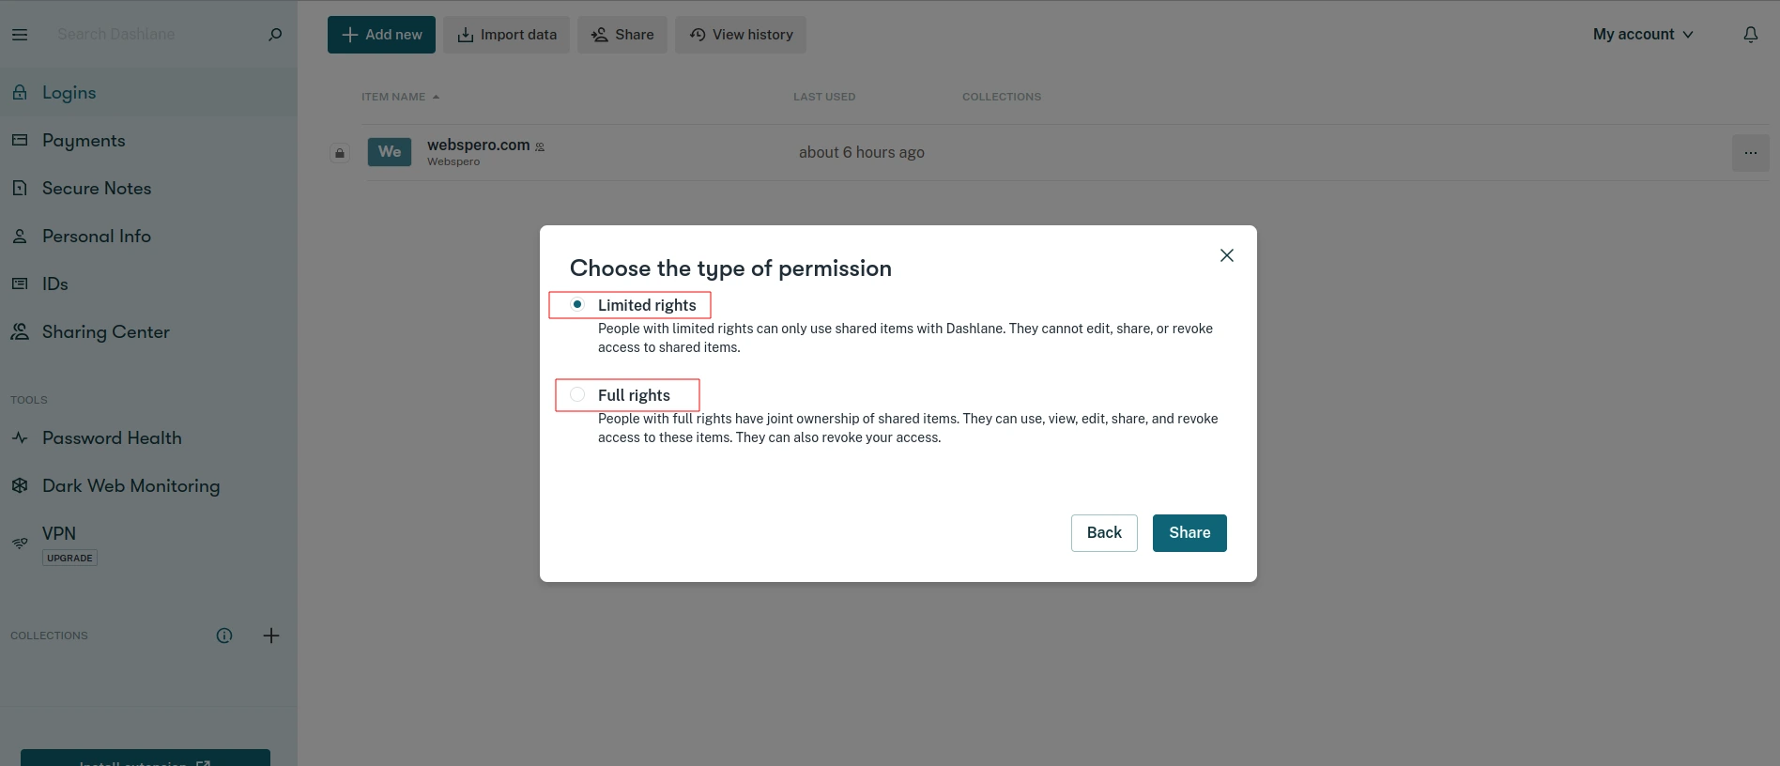The image size is (1780, 766).
Task: Click the We thumbnail for webspero.com
Action: (x=390, y=152)
